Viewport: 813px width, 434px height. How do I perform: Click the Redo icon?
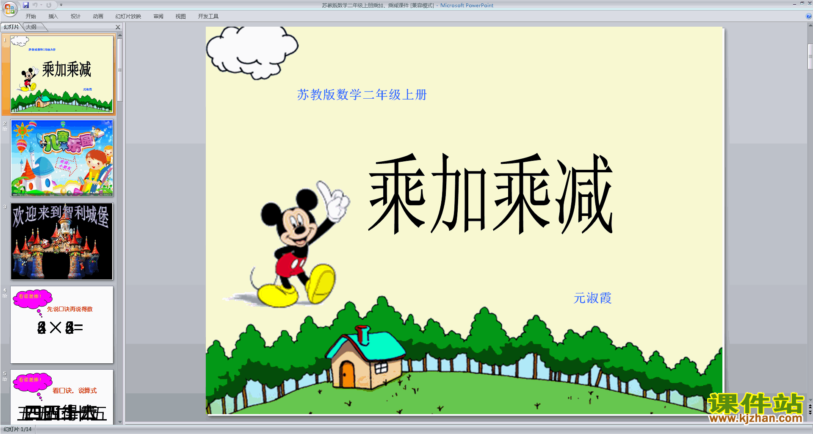49,5
